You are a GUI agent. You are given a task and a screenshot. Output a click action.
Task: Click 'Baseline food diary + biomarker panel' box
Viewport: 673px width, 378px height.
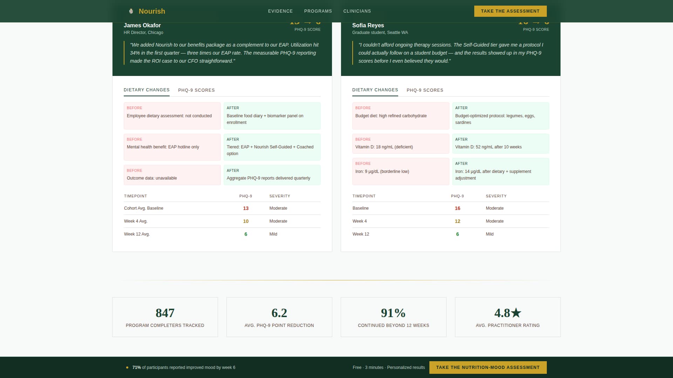point(272,116)
